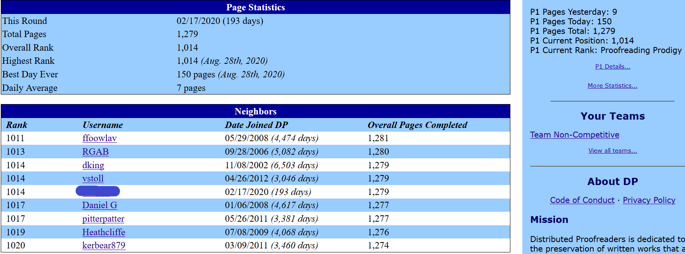The image size is (685, 254).
Task: Open Team Non-Competitive page
Action: tap(575, 135)
